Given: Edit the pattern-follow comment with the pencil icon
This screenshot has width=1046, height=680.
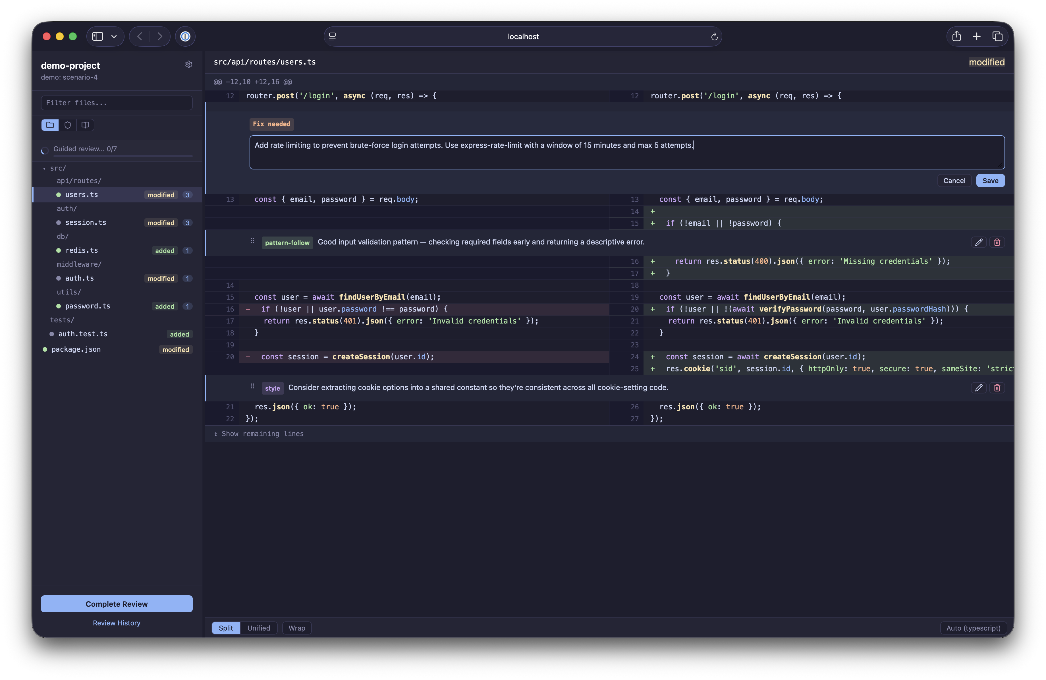Looking at the screenshot, I should [979, 242].
